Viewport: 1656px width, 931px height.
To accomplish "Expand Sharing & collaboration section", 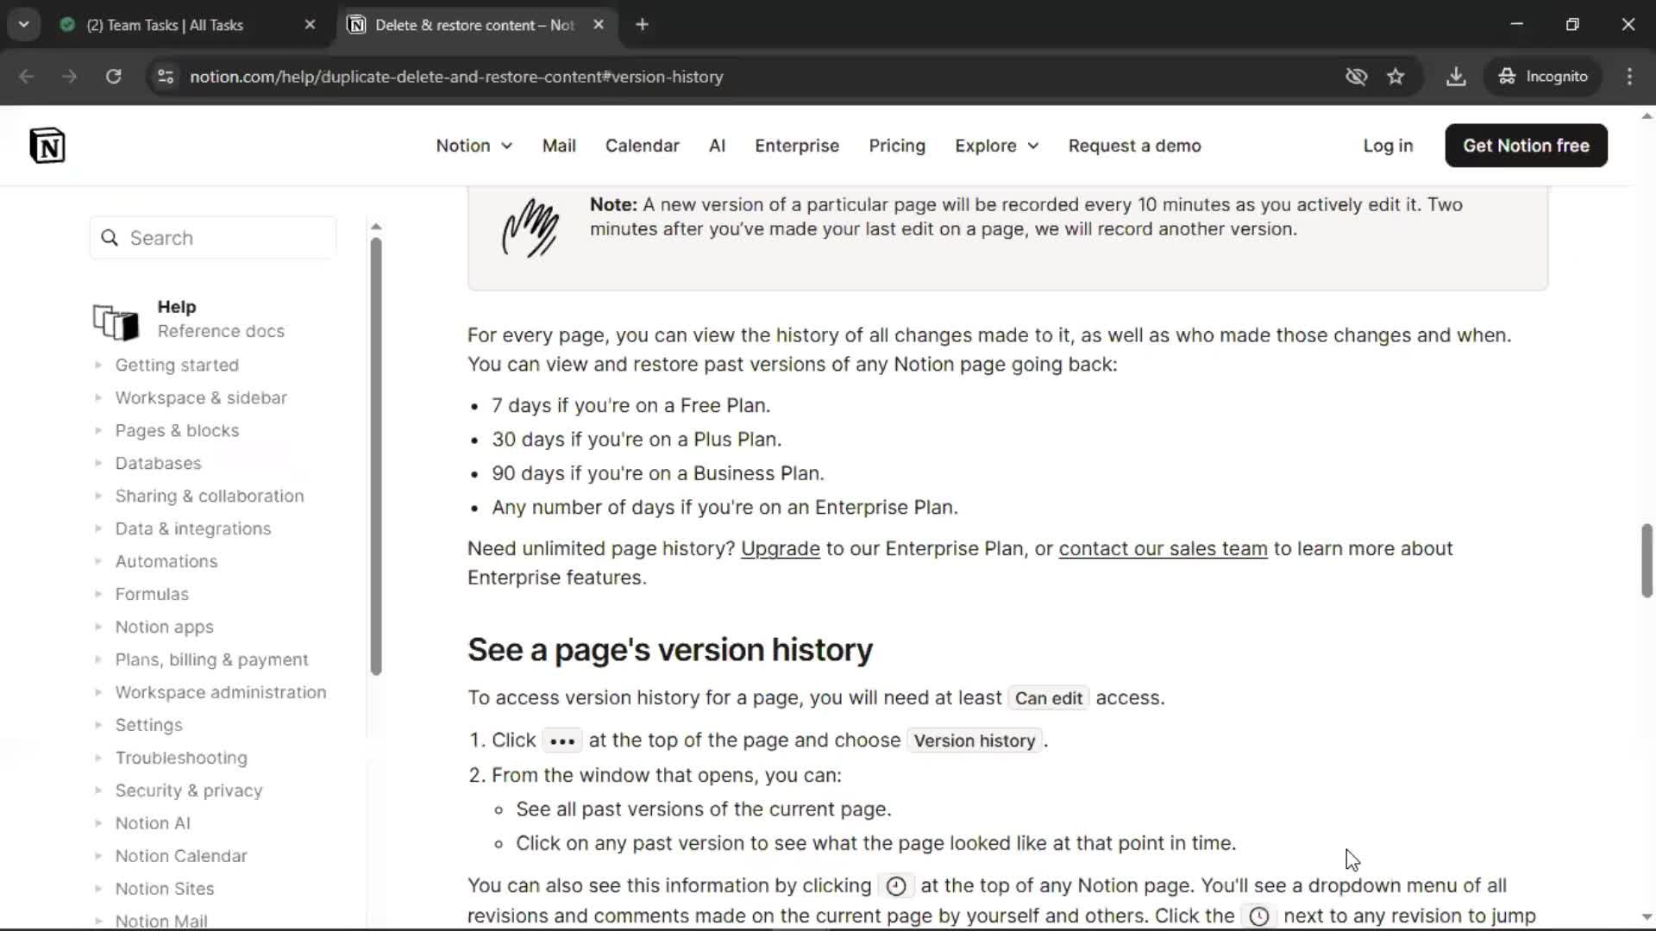I will 210,497.
